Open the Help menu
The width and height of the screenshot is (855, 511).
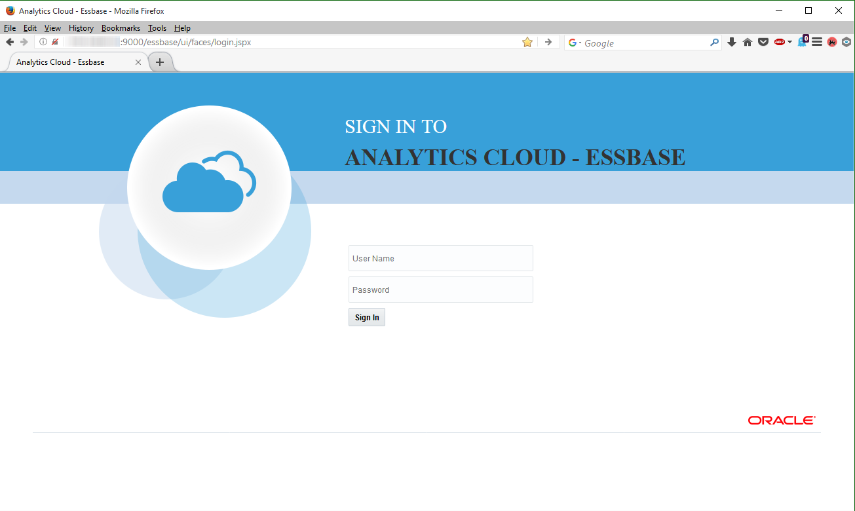182,28
